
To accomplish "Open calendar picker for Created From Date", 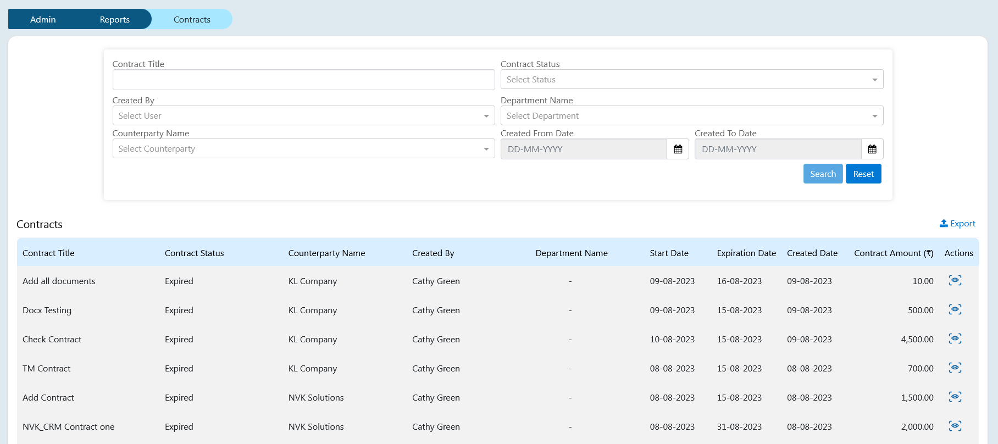I will pos(678,149).
